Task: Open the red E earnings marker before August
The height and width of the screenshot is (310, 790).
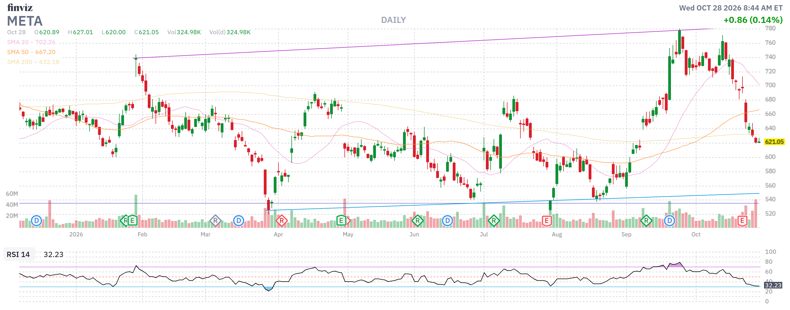Action: [546, 221]
